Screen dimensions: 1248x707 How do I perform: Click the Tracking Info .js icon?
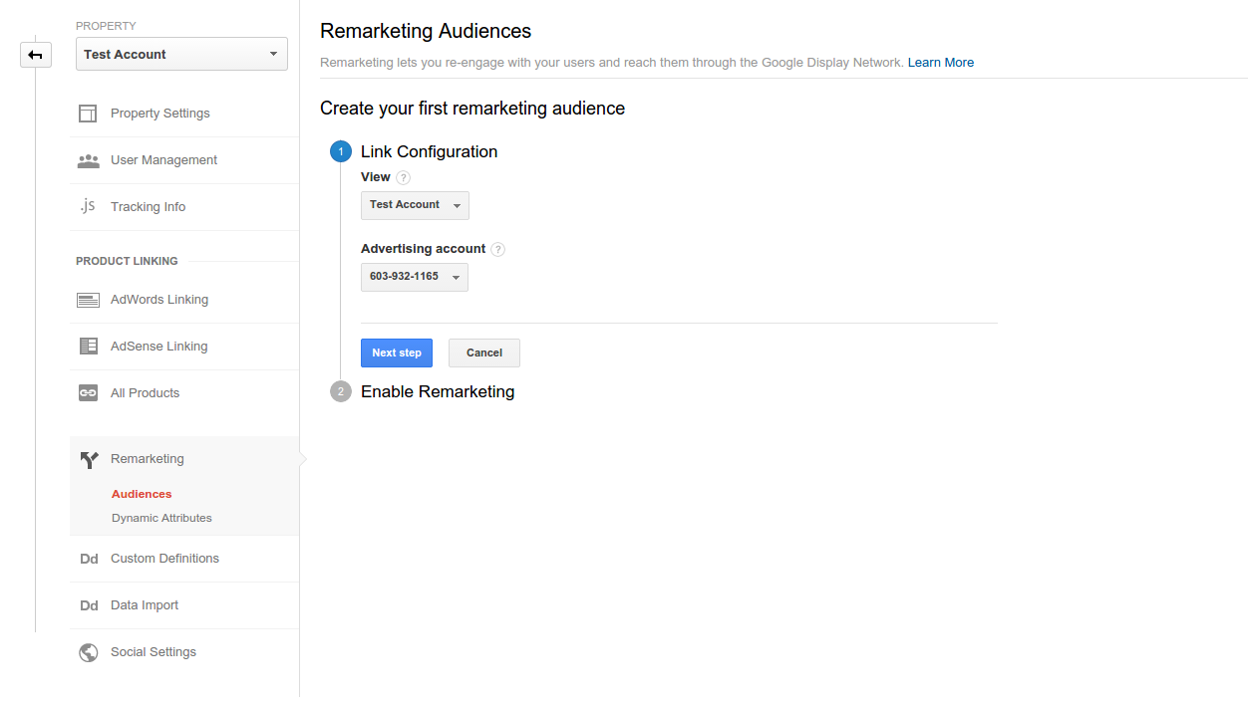(88, 206)
